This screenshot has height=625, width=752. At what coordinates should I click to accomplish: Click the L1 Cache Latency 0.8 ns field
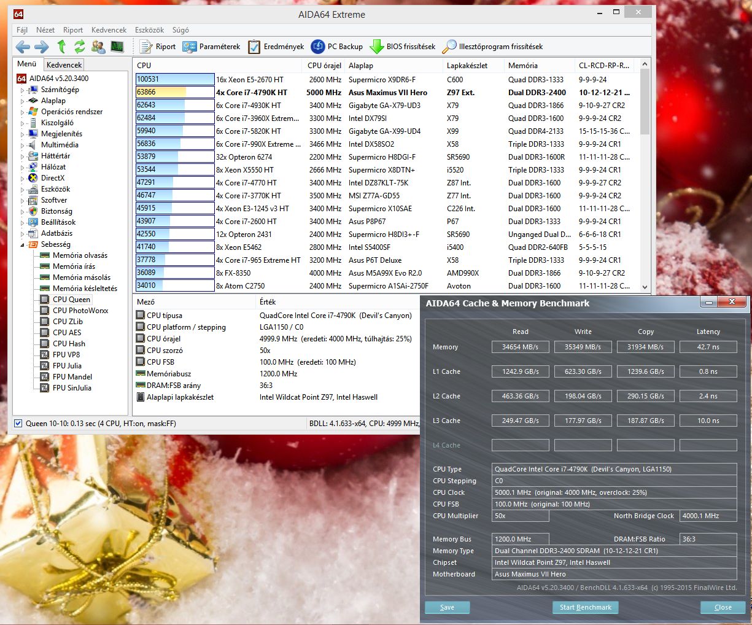pos(708,371)
